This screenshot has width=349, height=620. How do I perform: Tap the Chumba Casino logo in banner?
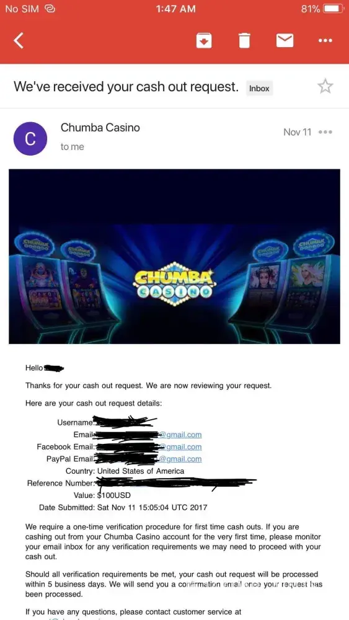click(x=175, y=282)
